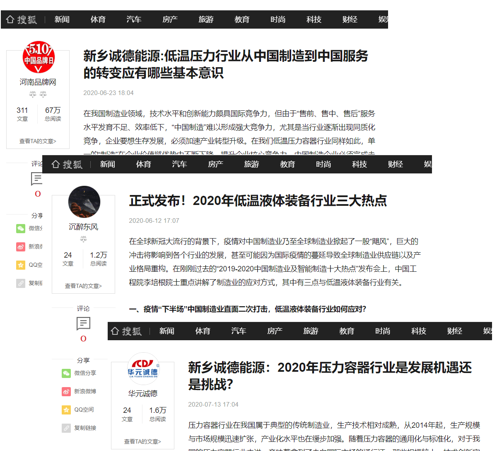497x451 pixels.
Task: Open 科技 in 华元诚德 page nav bar
Action: pos(419,331)
